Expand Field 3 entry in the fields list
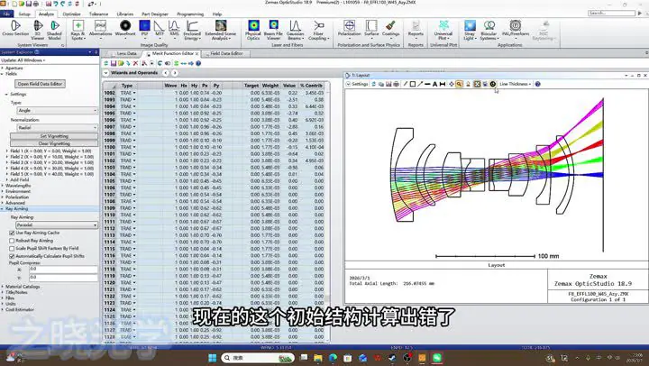The width and height of the screenshot is (649, 366). 7,162
